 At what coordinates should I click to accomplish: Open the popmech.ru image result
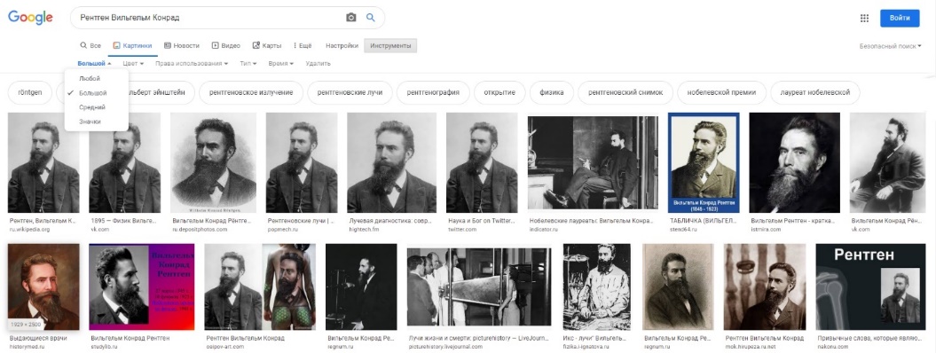pyautogui.click(x=302, y=162)
